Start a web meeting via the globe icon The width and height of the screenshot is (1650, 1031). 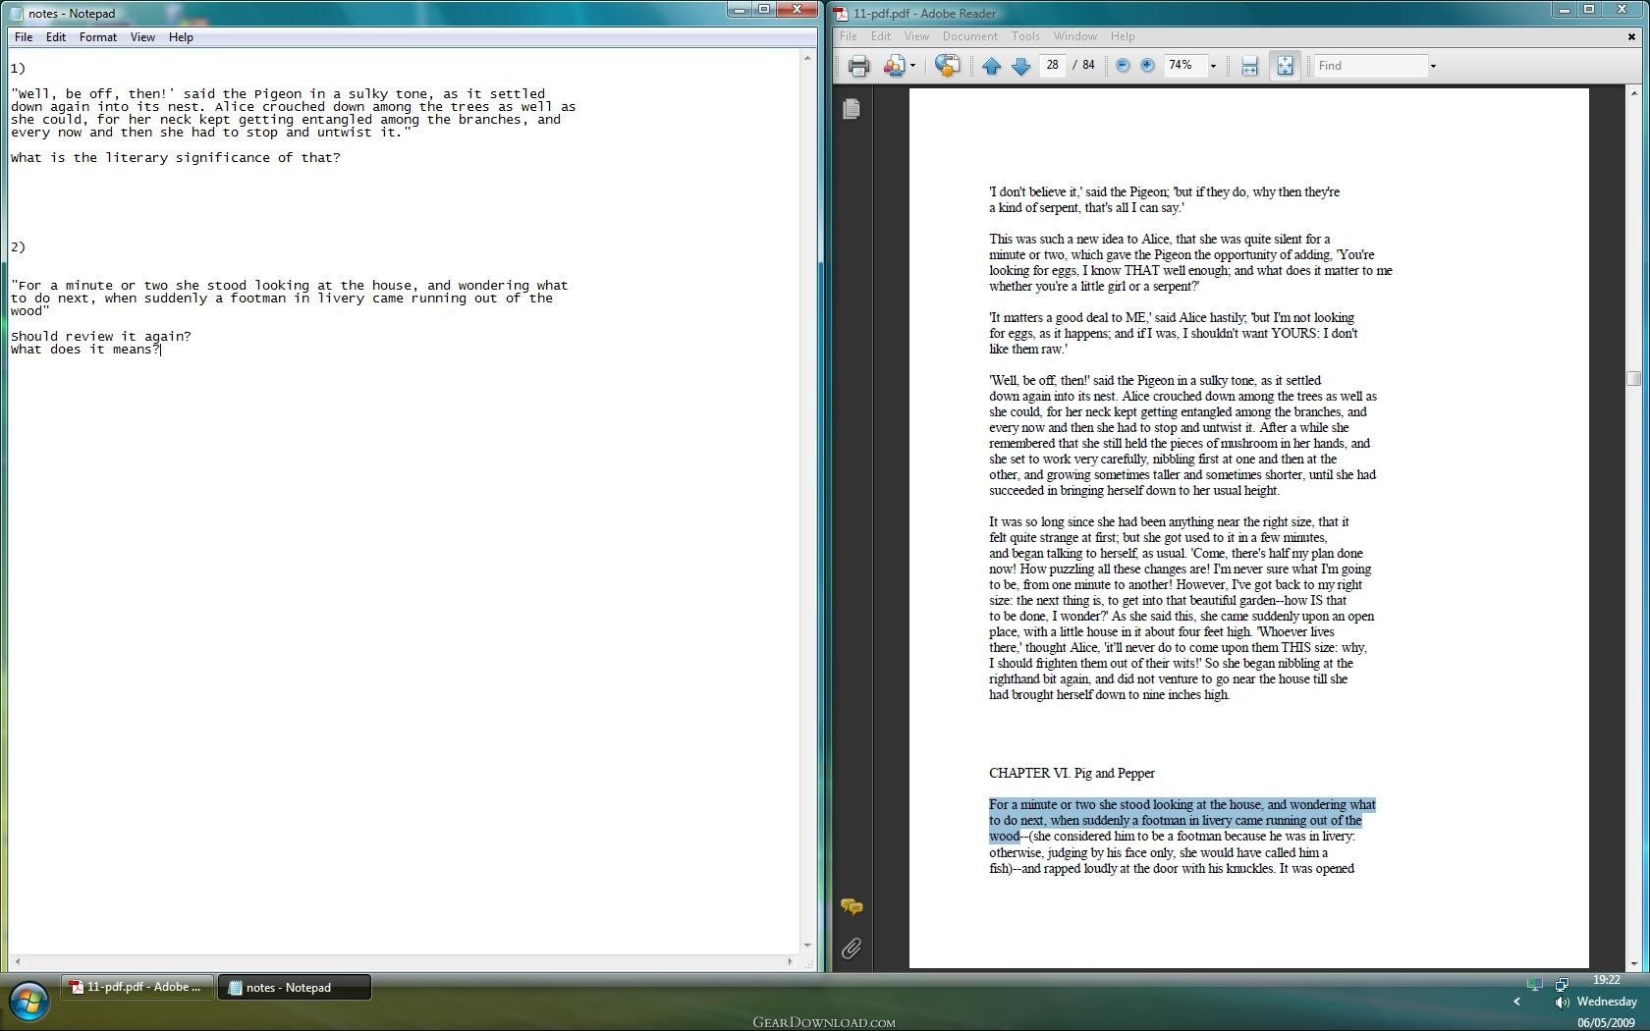tap(947, 66)
